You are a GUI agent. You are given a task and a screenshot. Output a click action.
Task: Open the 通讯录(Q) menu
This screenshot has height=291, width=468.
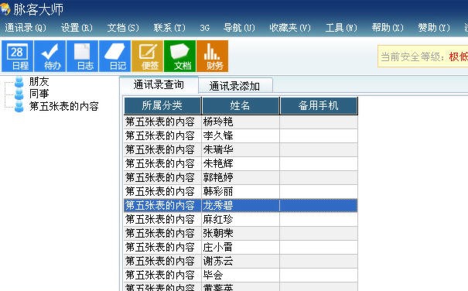26,28
